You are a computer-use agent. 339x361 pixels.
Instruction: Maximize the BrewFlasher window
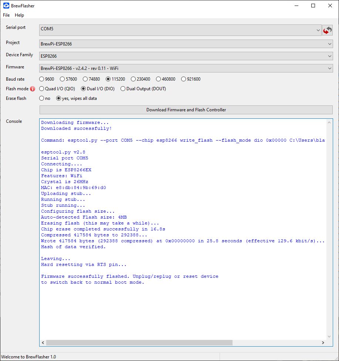coord(313,6)
